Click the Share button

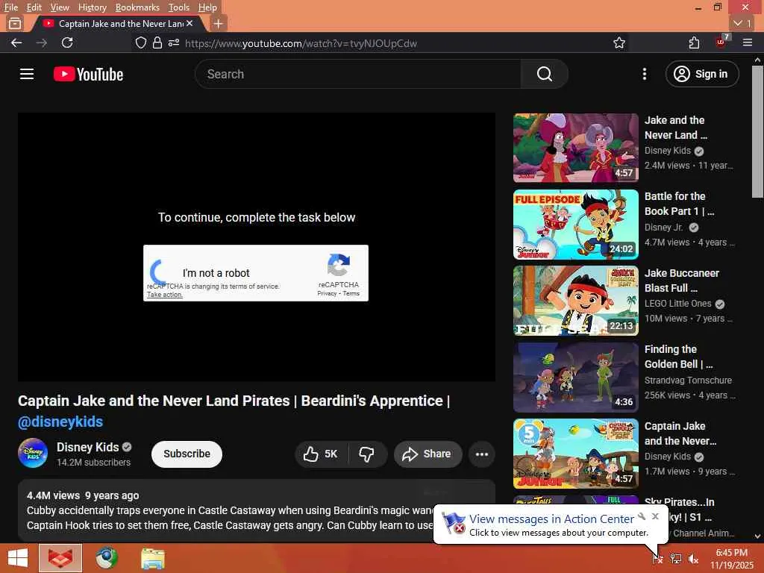point(428,454)
